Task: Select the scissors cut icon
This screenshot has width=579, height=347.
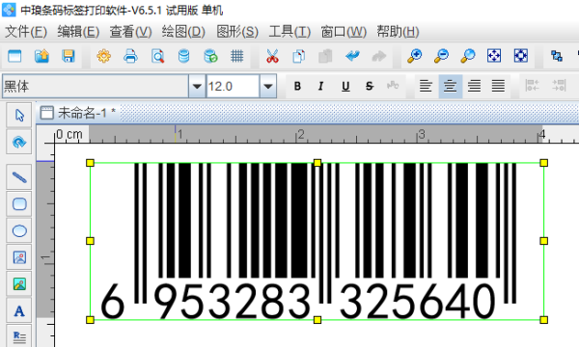Action: (x=272, y=56)
